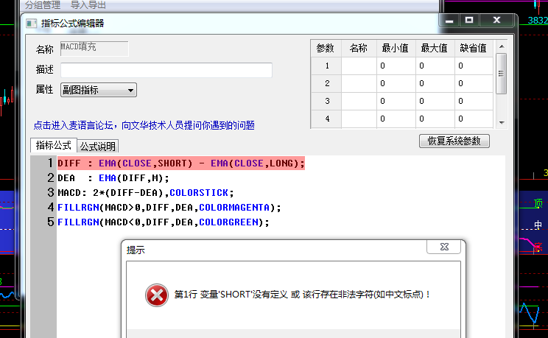Open the 属性 dropdown showing 副图指标
The width and height of the screenshot is (548, 338).
coord(99,90)
